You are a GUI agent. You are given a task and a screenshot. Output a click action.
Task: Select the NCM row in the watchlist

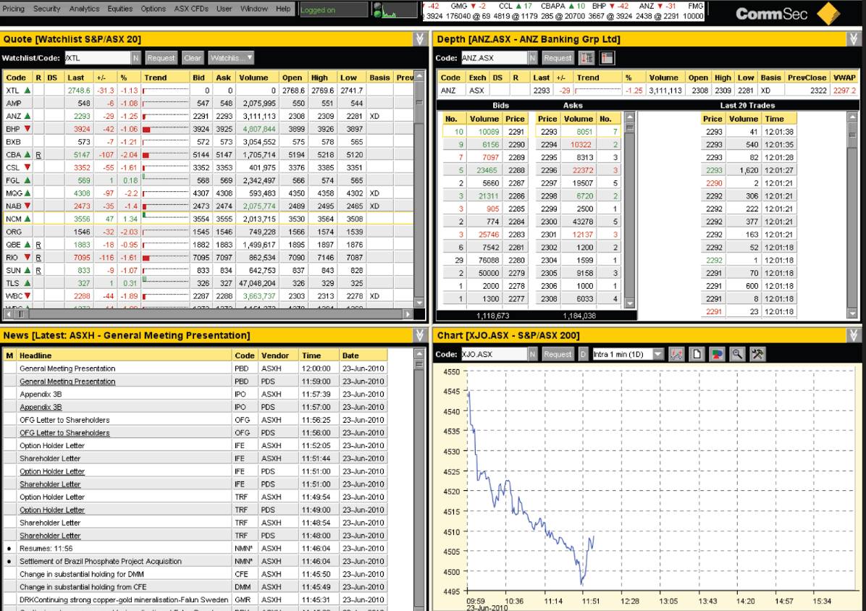pos(208,219)
